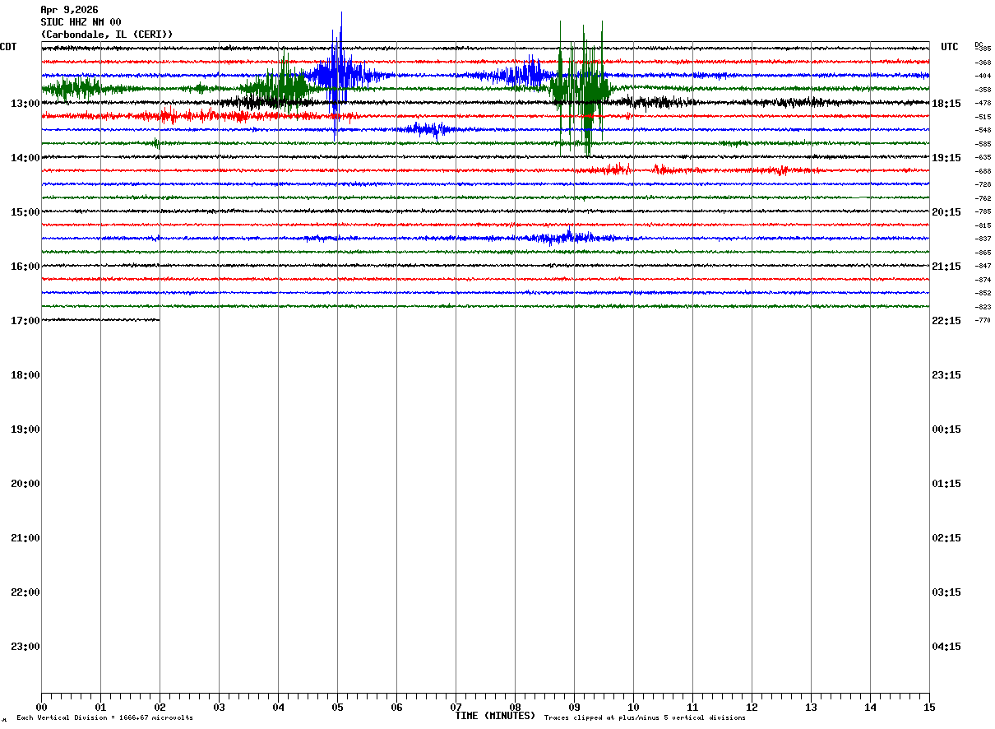Click the CDT timezone header
Image resolution: width=995 pixels, height=729 pixels.
tap(8, 47)
